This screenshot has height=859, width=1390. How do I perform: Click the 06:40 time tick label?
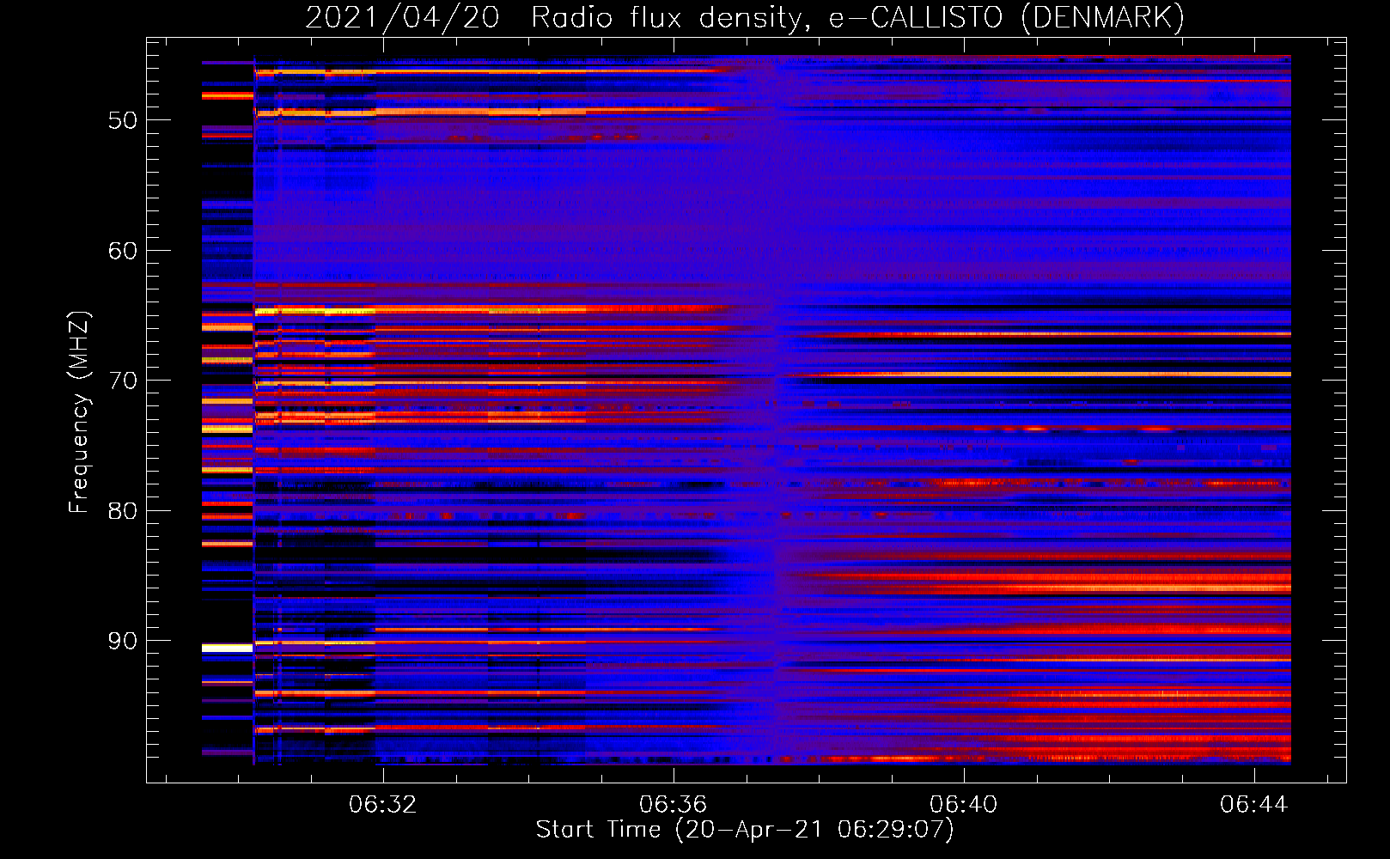tap(964, 804)
